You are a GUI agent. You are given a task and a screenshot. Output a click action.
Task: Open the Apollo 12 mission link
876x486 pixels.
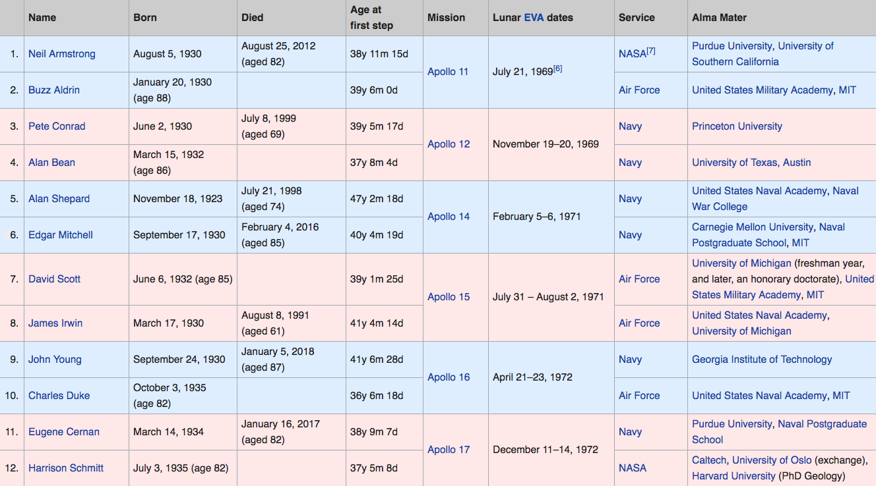click(x=449, y=144)
